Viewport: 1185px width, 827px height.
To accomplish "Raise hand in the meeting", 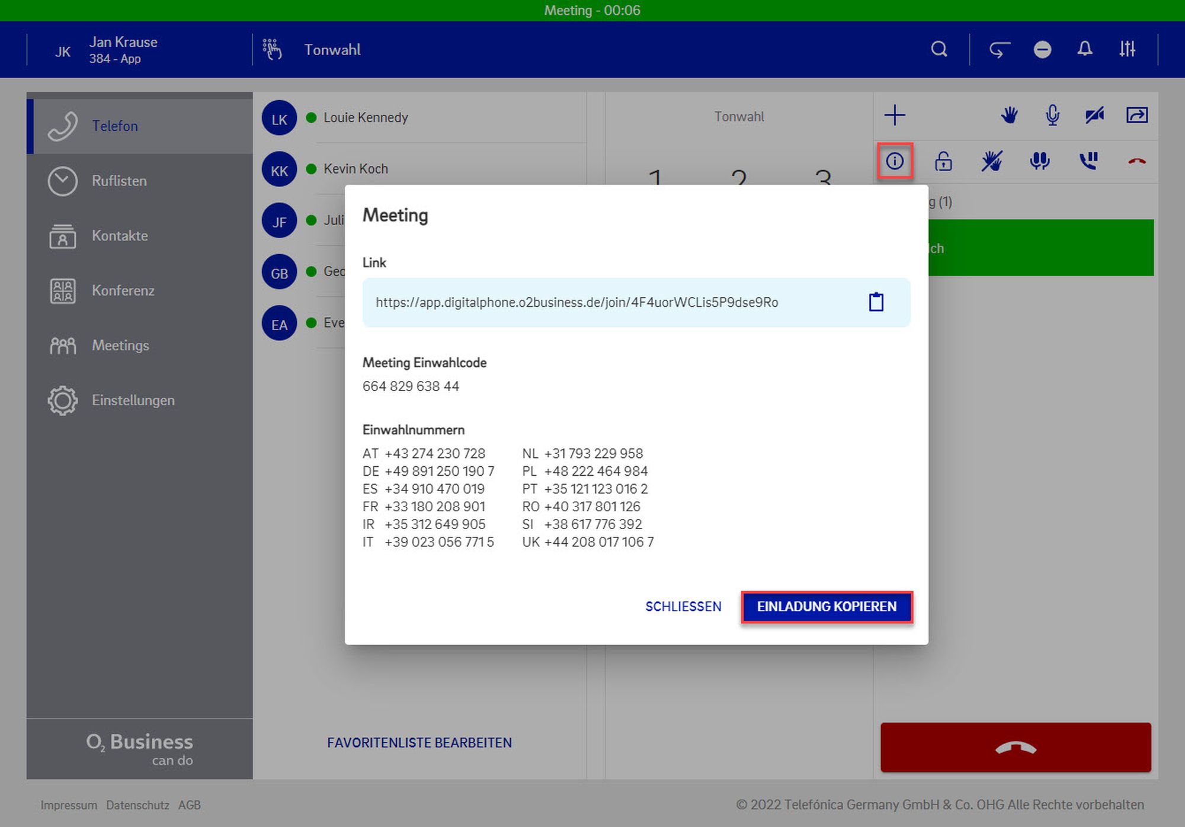I will (1009, 115).
